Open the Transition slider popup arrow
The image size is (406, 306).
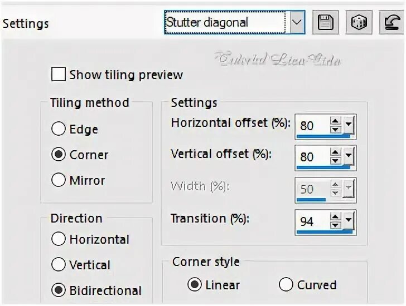click(349, 220)
